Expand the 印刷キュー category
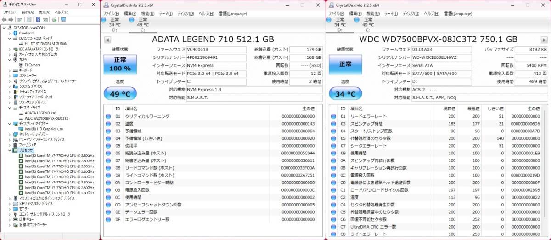551x240 pixels. (10, 219)
